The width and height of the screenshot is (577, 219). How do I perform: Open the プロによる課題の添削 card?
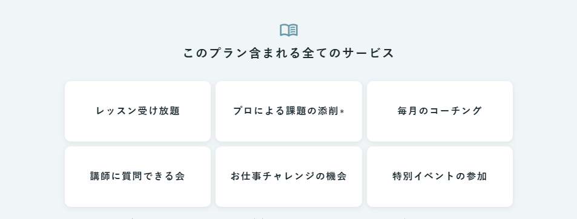click(x=289, y=111)
